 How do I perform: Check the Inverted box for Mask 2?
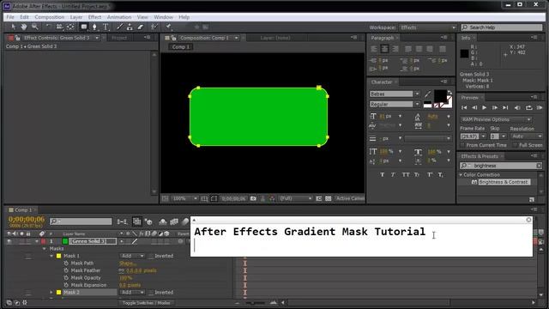pos(151,292)
